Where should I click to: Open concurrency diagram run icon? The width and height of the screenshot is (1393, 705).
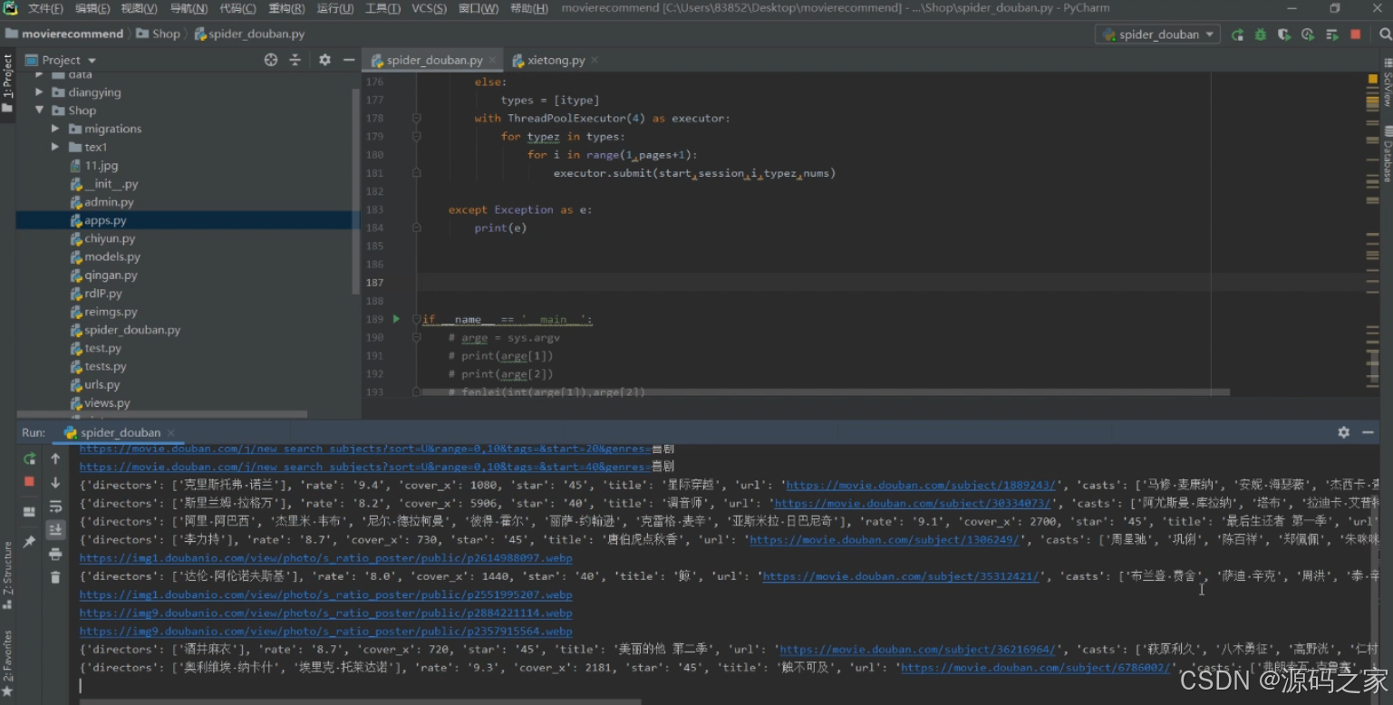point(1331,34)
